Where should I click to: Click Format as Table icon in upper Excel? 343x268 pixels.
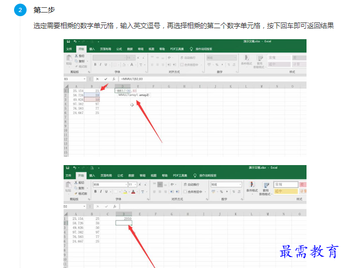pos(260,58)
